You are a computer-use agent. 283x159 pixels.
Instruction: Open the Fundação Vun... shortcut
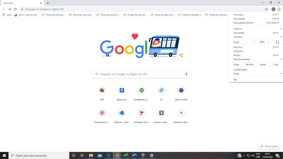pos(141,116)
